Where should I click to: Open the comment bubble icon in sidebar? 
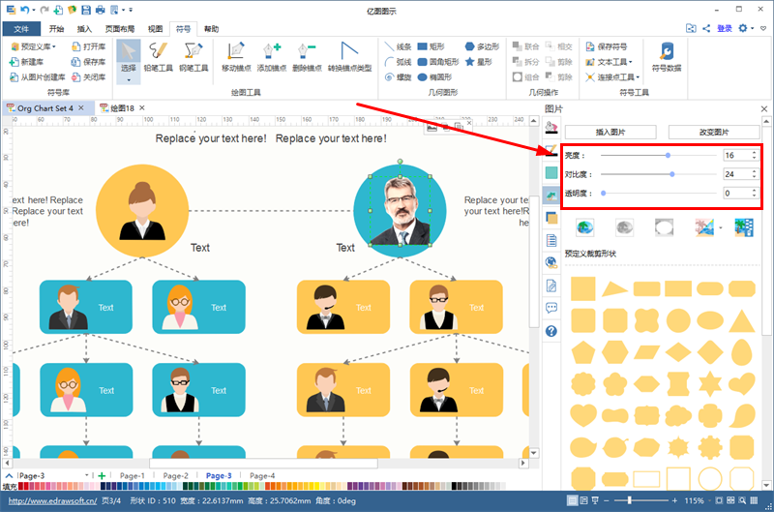[551, 308]
